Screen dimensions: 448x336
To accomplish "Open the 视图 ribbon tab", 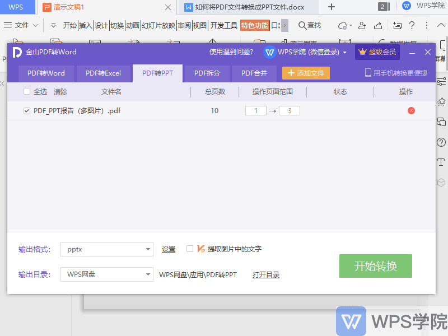I will pyautogui.click(x=200, y=25).
